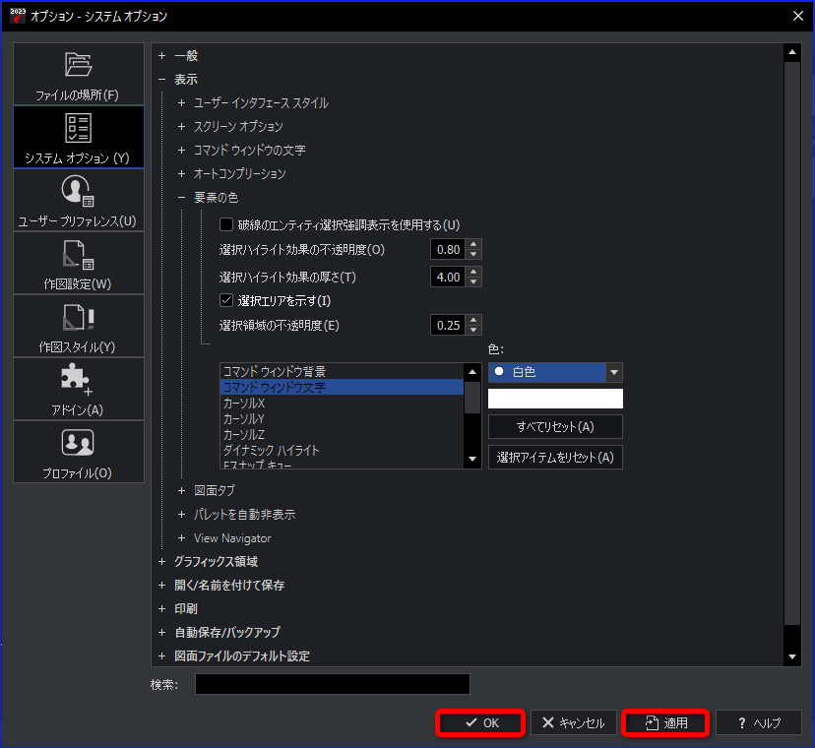Expand the 一般 tree node
The width and height of the screenshot is (815, 748).
(162, 56)
